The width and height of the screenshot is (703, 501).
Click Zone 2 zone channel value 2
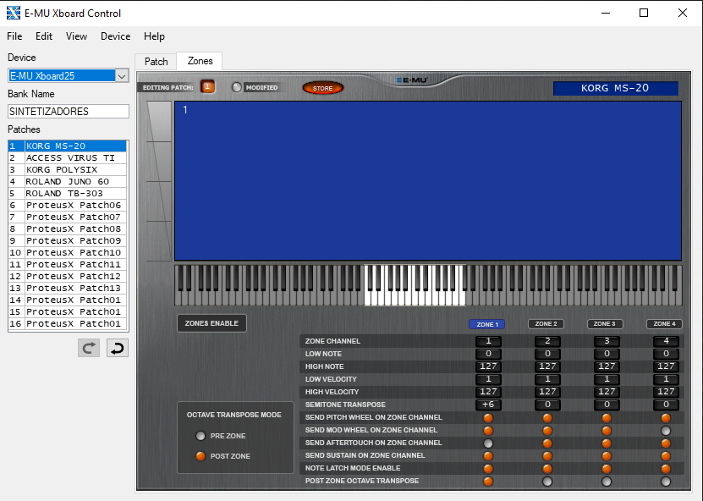point(547,341)
